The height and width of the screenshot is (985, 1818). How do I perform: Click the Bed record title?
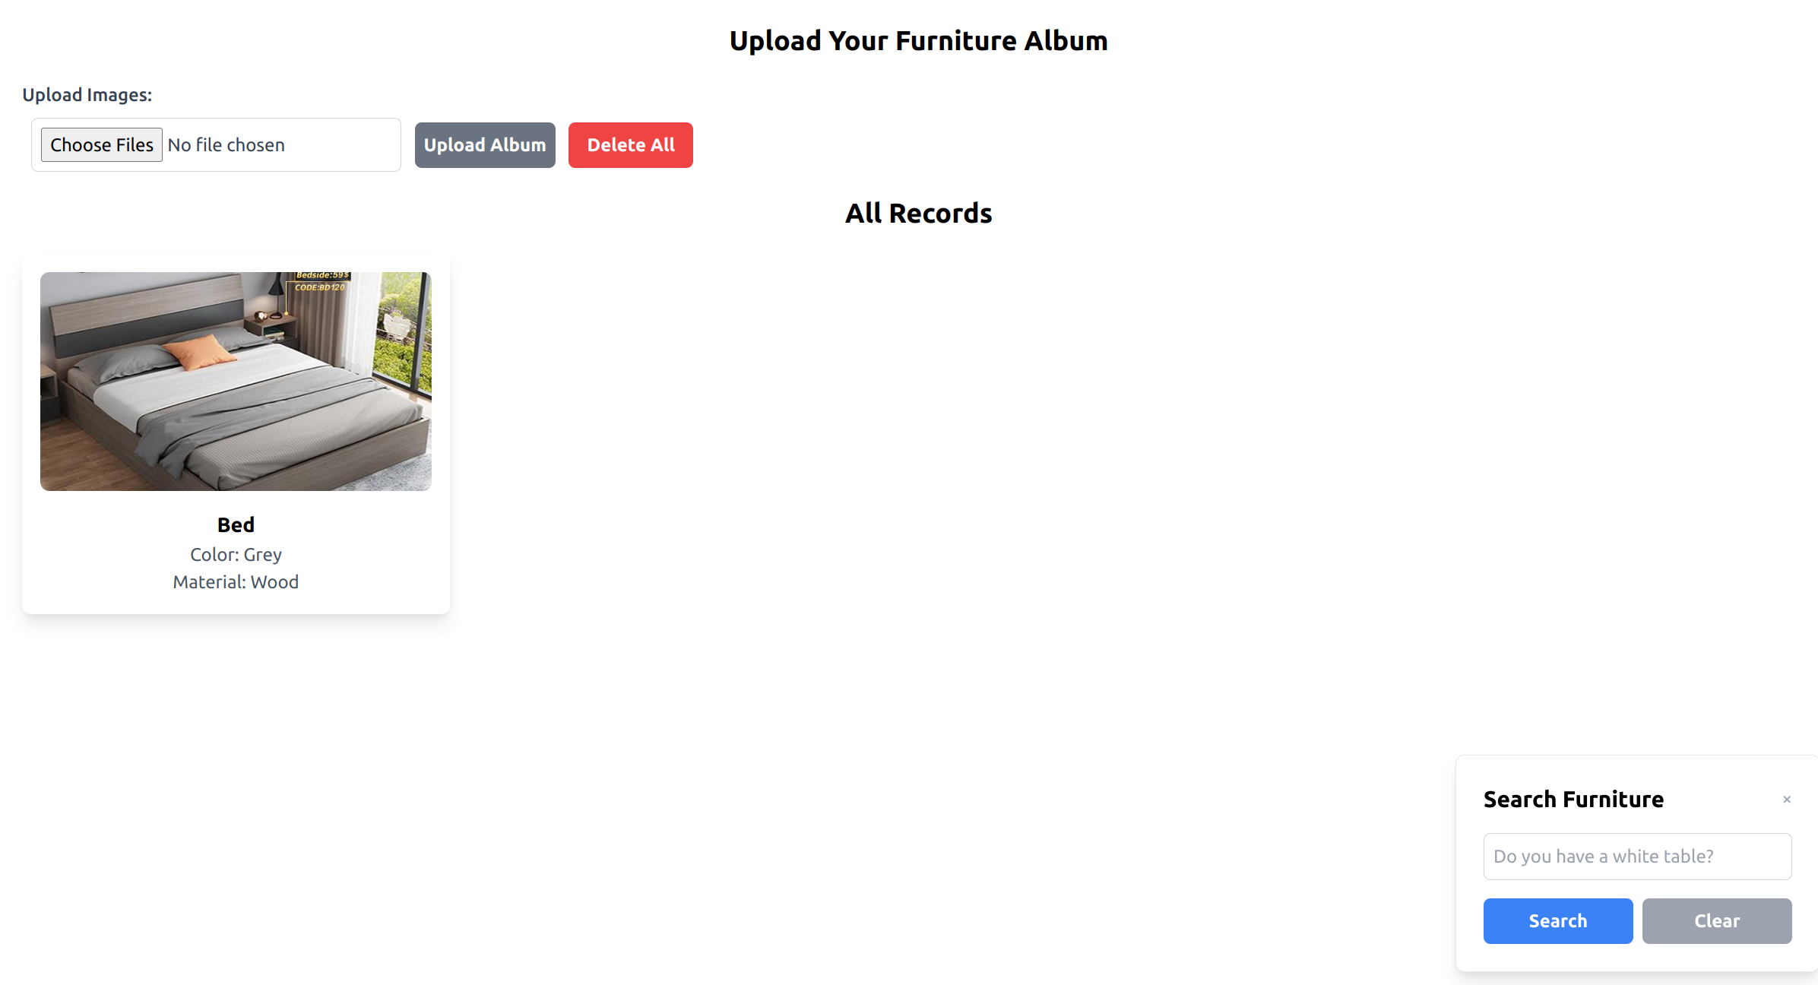click(236, 524)
